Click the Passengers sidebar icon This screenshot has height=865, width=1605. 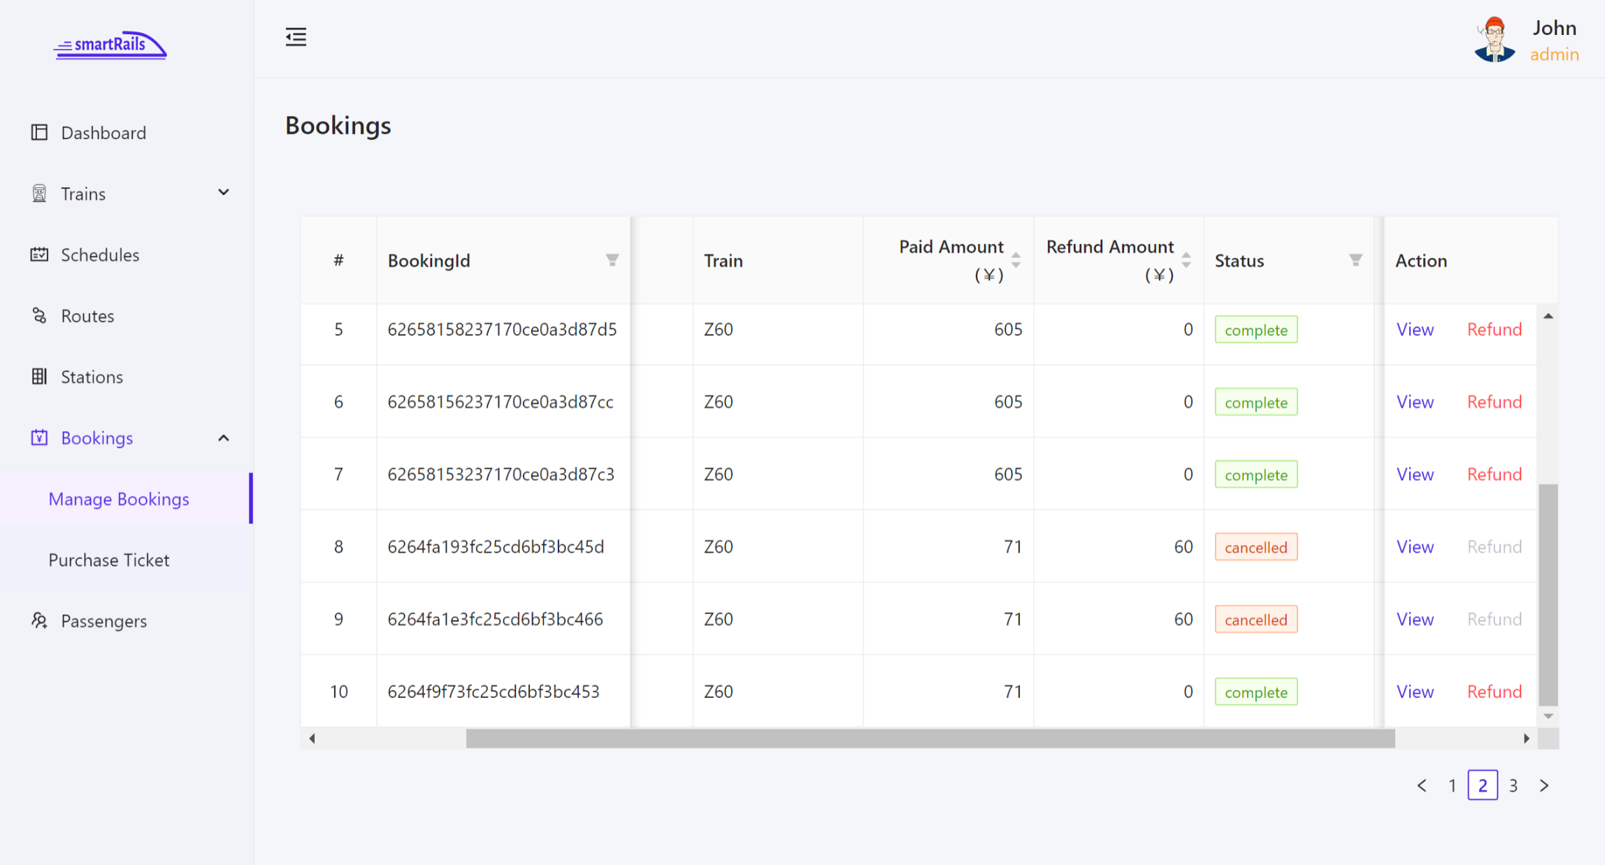coord(38,619)
